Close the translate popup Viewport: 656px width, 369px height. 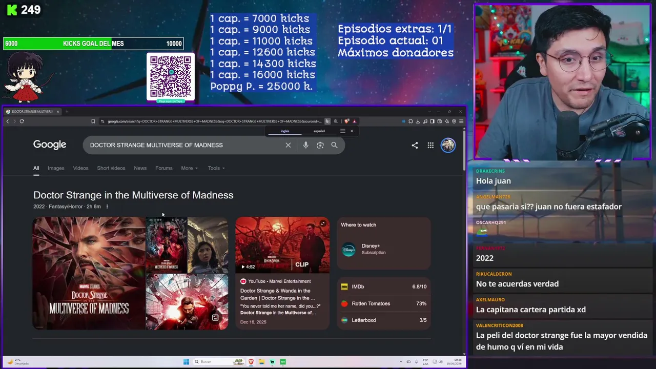click(x=352, y=131)
